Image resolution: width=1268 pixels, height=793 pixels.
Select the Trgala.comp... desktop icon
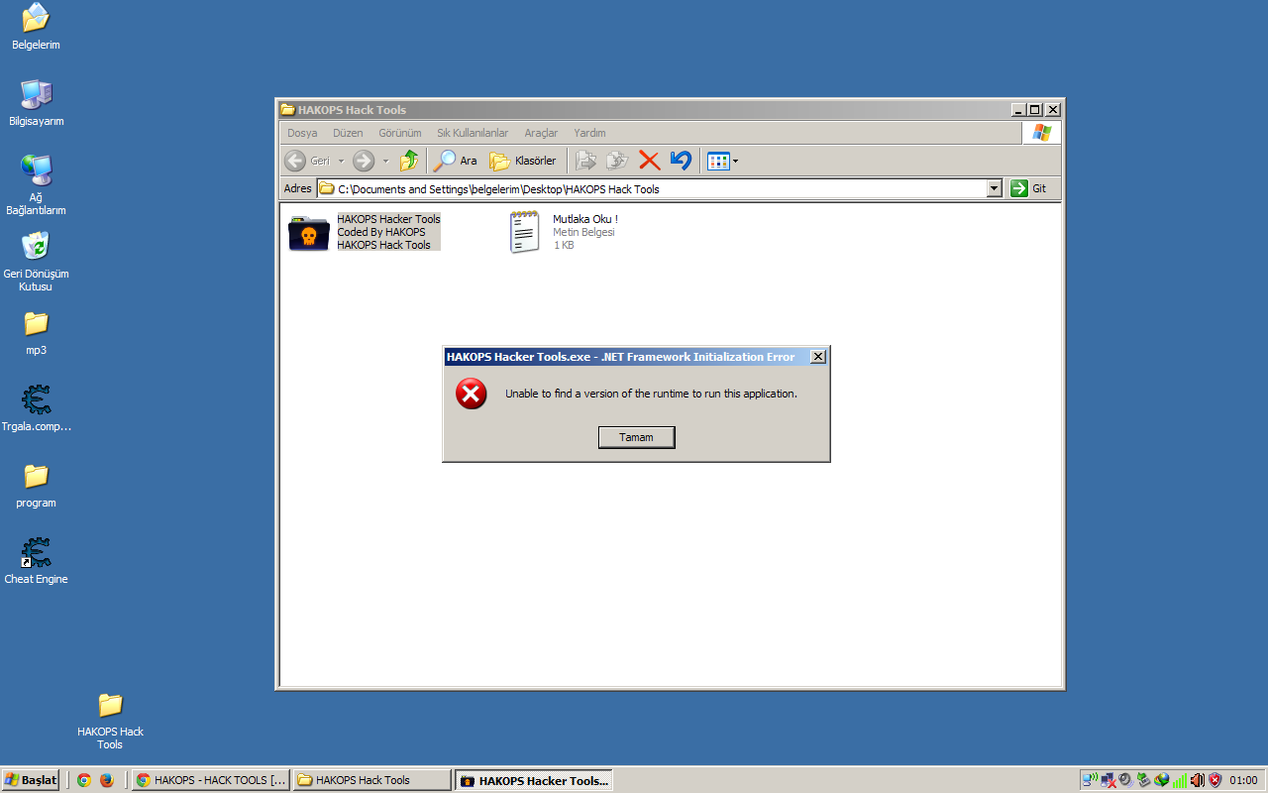[36, 407]
